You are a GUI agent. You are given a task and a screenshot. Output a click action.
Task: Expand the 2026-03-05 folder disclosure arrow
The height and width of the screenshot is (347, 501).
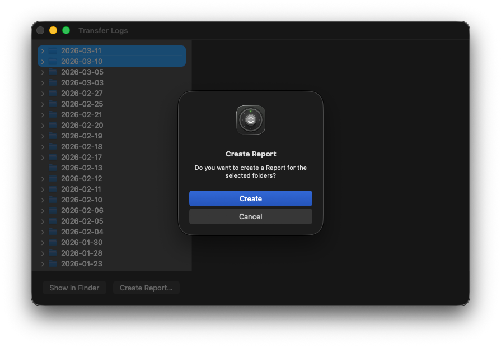[x=43, y=72]
